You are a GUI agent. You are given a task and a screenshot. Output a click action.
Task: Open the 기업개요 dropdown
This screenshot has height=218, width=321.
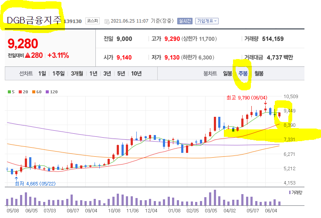[x=207, y=21]
